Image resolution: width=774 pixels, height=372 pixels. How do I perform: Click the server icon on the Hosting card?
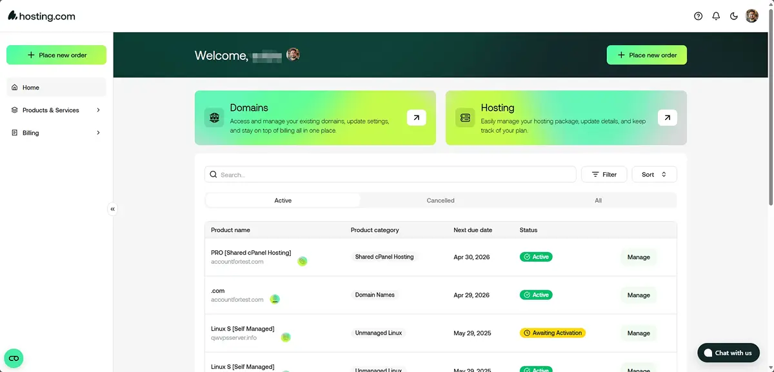(x=464, y=118)
